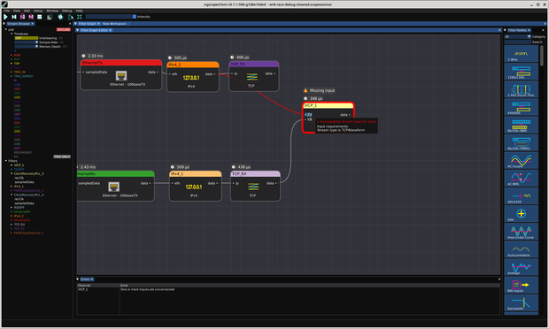Close the Filter Graph Editor tab
Image resolution: width=549 pixels, height=329 pixels.
point(110,30)
